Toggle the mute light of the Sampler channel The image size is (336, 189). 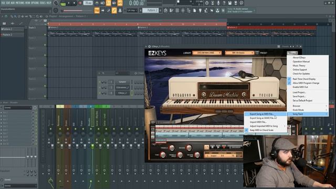[99, 82]
